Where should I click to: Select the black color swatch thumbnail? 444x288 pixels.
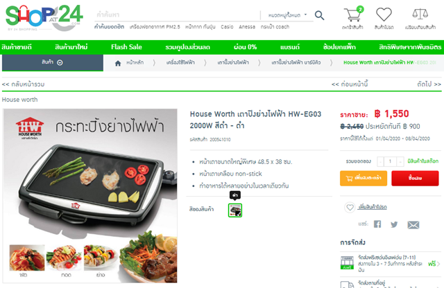pos(235,210)
